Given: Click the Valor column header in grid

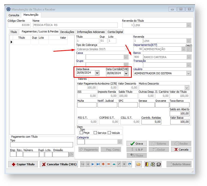Looking at the screenshot, I should 58,38.
